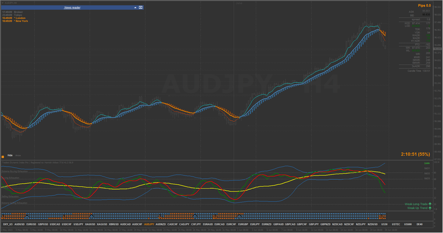Select the highlighted AUDJPY symbol

click(x=149, y=224)
